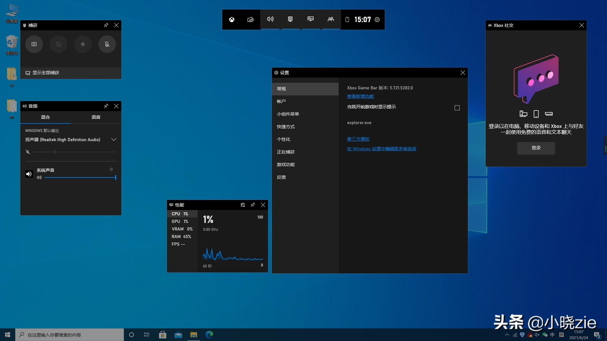The width and height of the screenshot is (607, 341).
Task: Open performance widget options icon
Action: (x=242, y=205)
